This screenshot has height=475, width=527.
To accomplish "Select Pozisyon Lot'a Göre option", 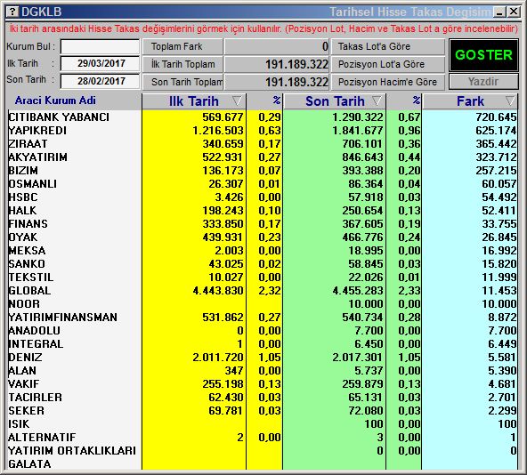I will click(x=388, y=64).
